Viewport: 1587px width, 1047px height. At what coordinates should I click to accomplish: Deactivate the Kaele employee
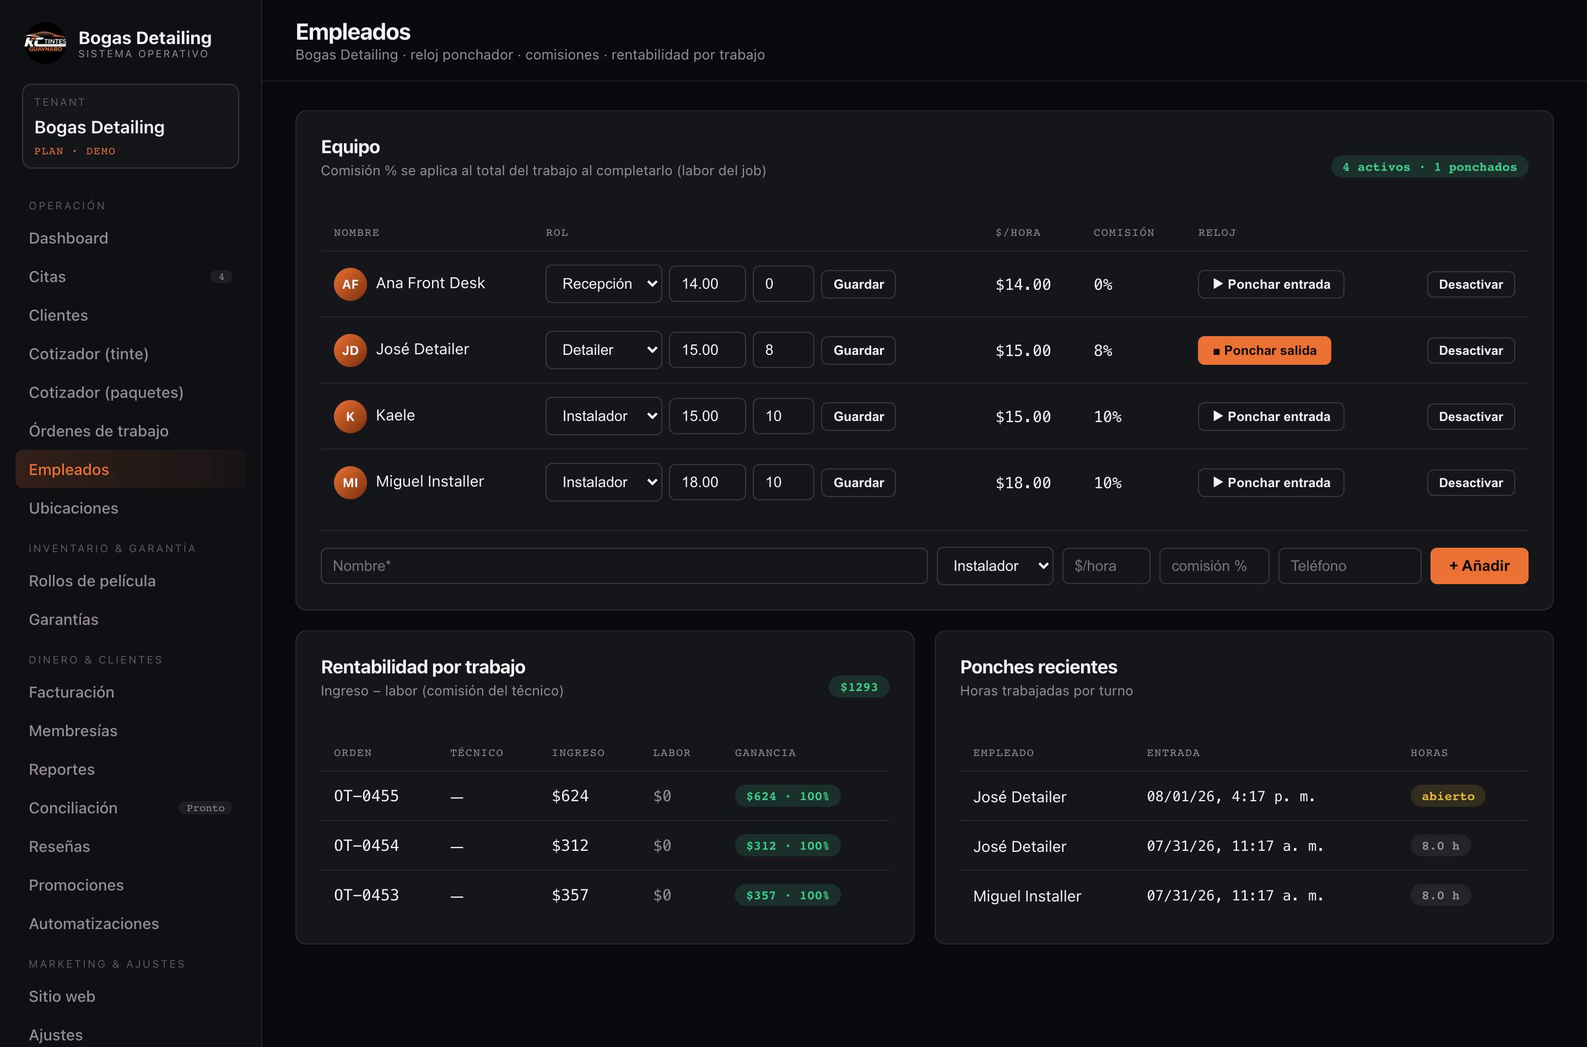[x=1471, y=416]
